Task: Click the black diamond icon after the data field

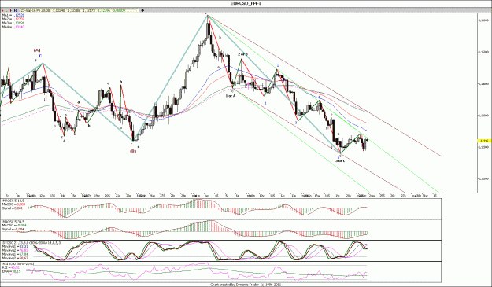Action: click(142, 10)
